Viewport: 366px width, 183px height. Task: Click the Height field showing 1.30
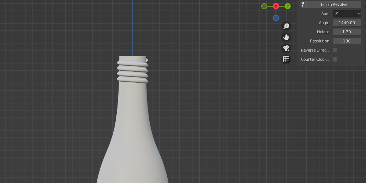(x=347, y=32)
